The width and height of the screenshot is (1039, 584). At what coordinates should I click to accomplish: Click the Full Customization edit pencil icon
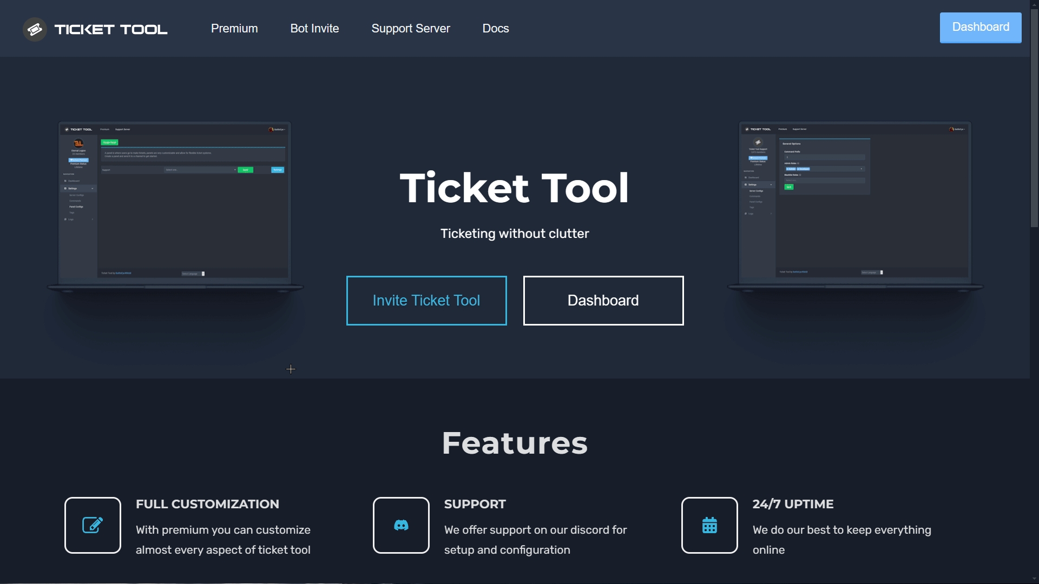pyautogui.click(x=93, y=525)
